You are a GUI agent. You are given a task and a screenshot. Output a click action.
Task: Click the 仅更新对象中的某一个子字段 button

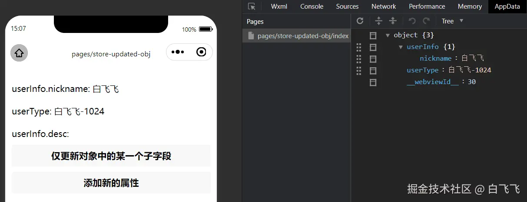coord(111,156)
